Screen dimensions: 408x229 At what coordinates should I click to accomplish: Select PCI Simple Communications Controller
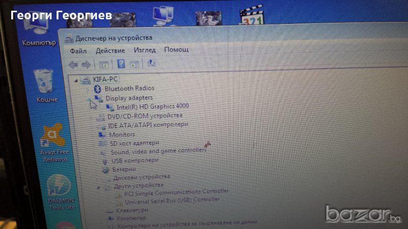pyautogui.click(x=176, y=191)
